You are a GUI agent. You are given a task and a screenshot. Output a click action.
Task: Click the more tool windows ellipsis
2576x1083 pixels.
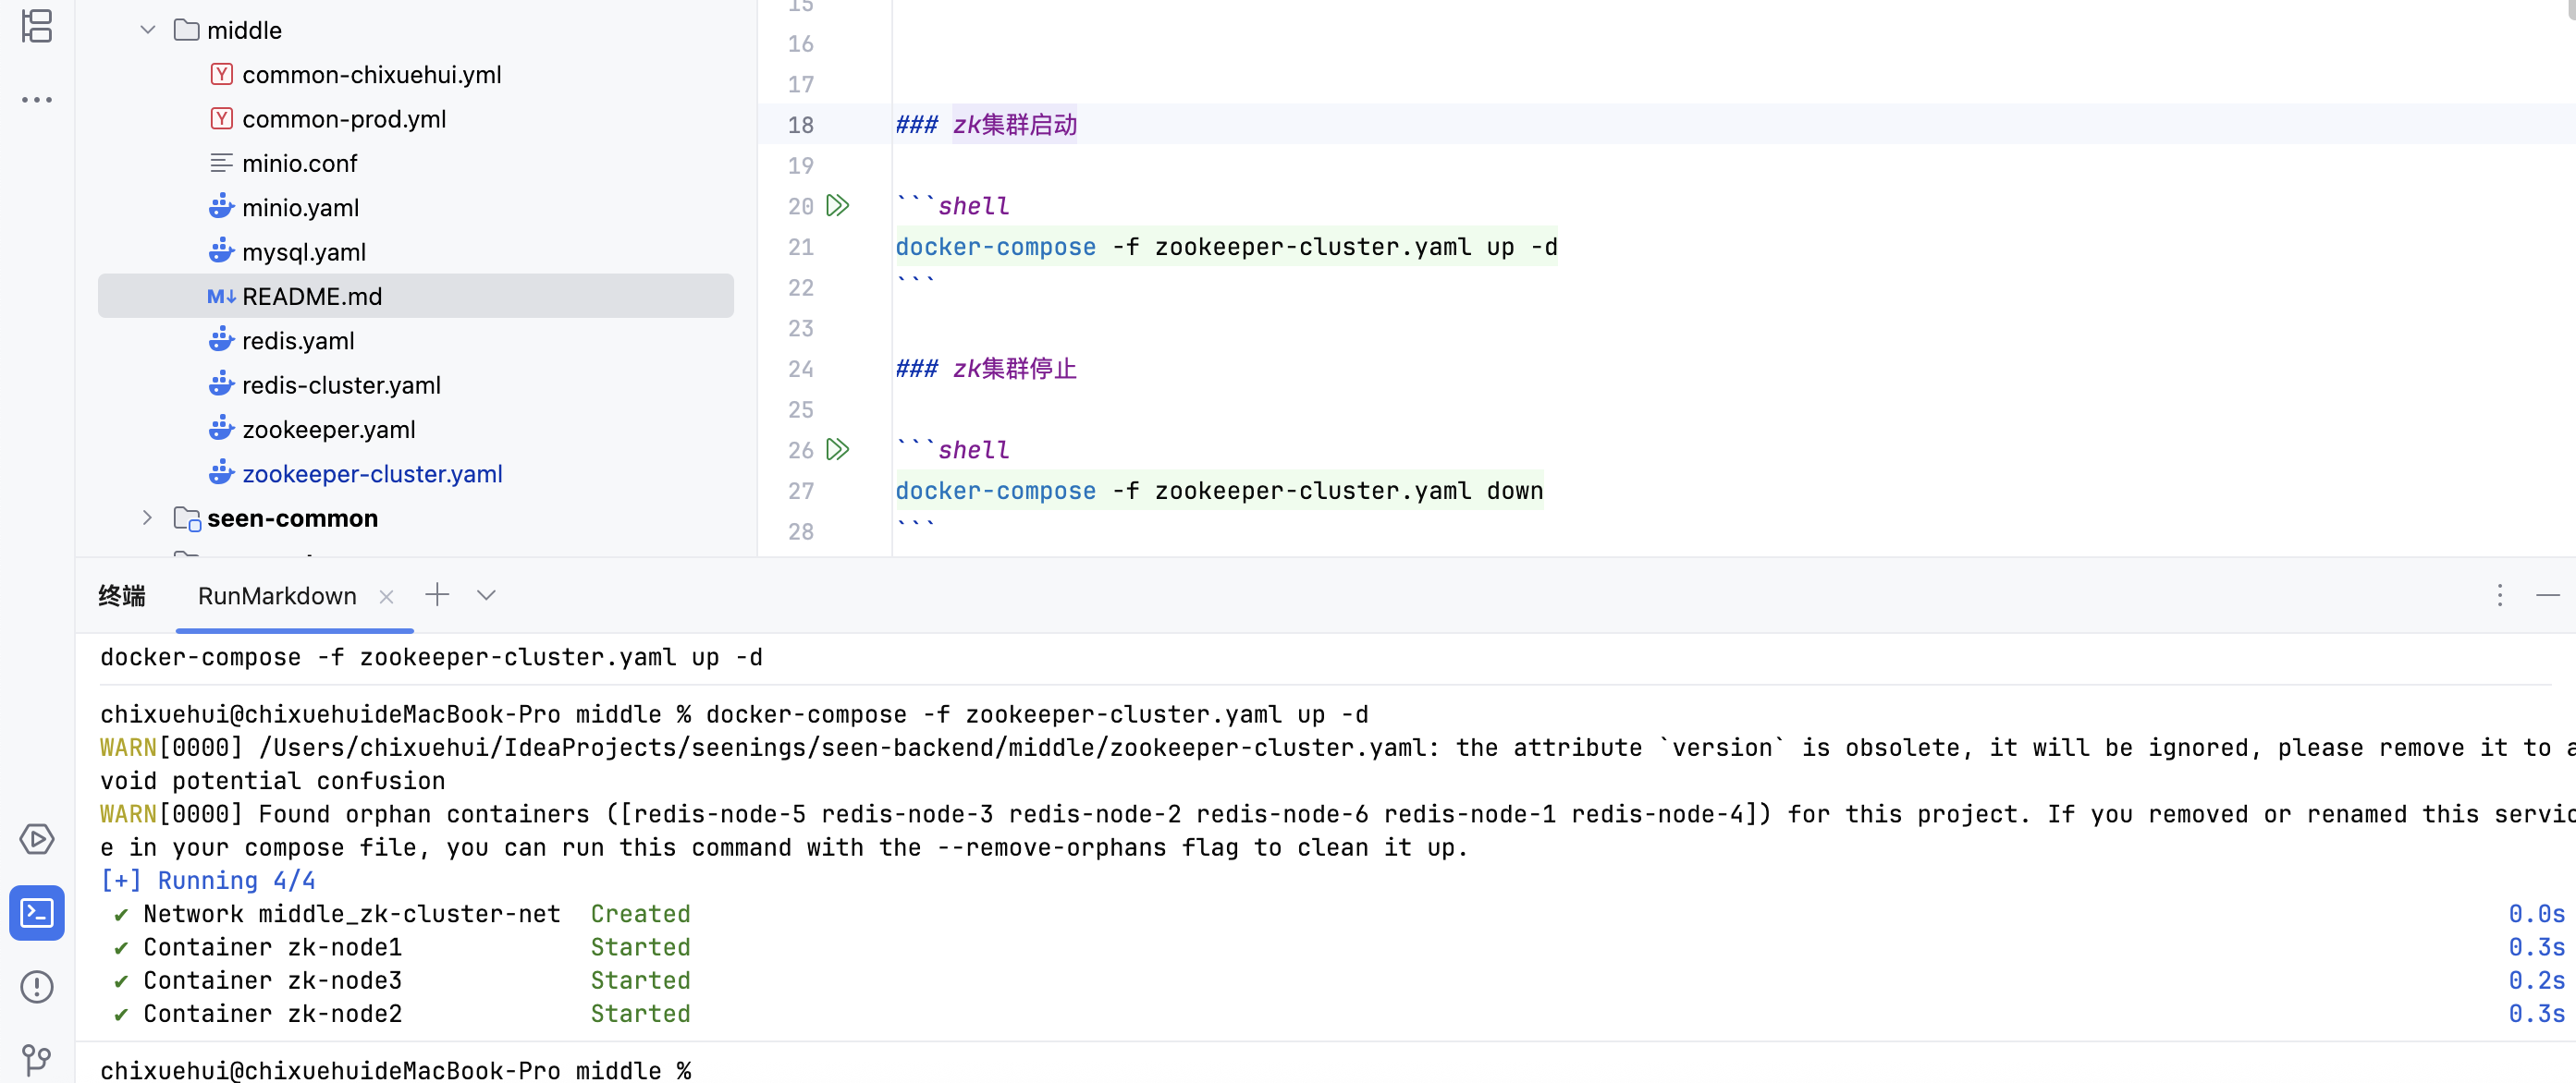pos(37,100)
